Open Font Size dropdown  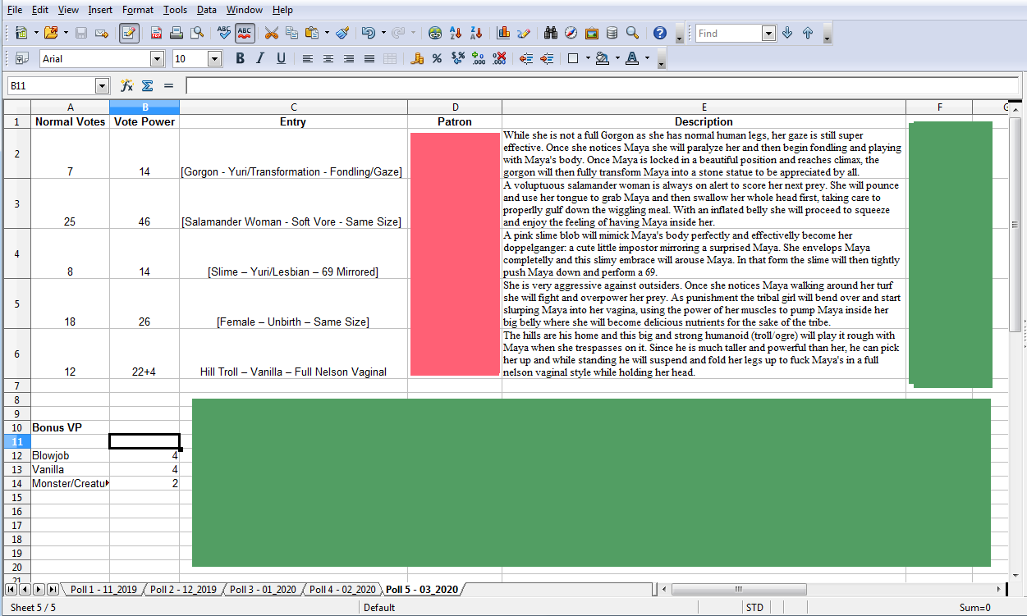(215, 59)
